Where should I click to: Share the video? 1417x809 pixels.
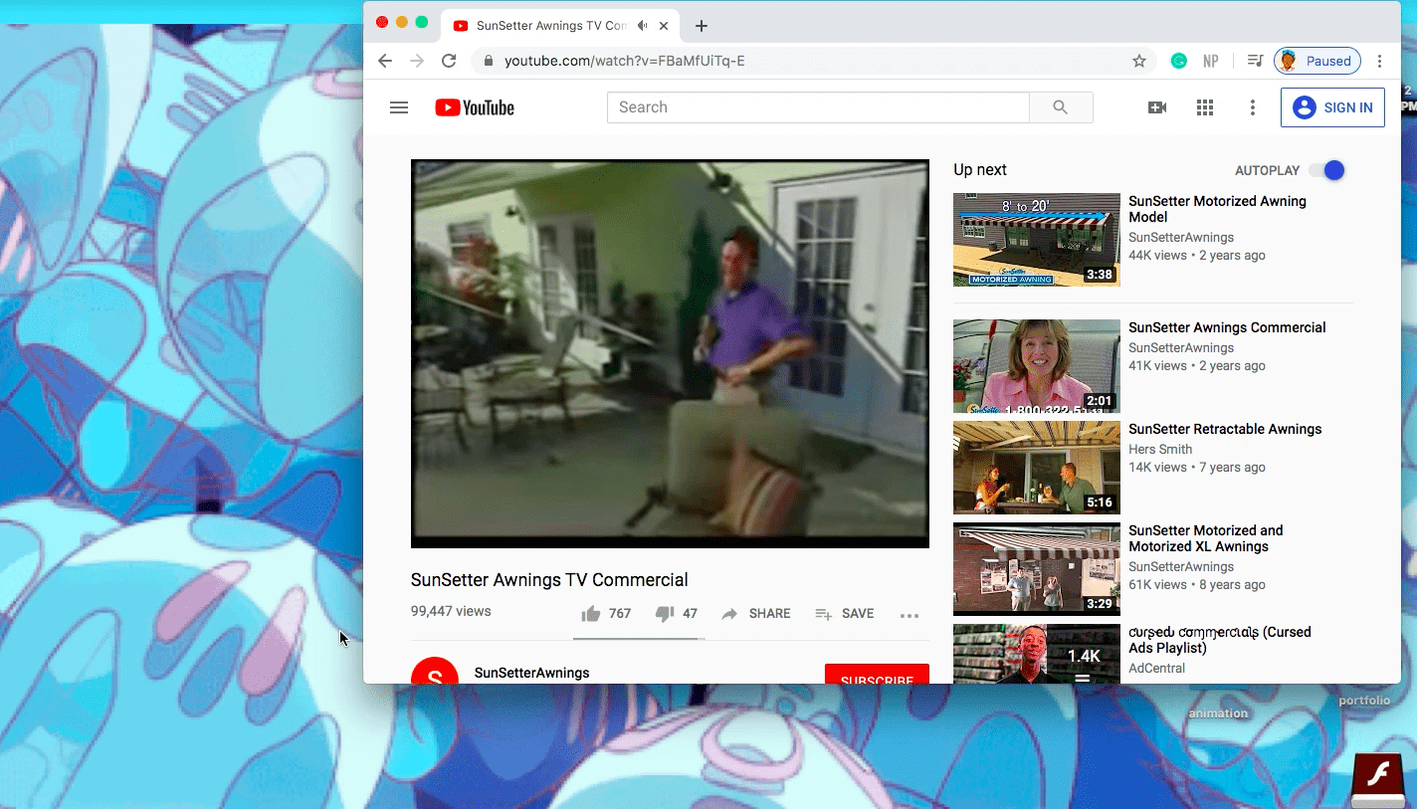(x=756, y=614)
